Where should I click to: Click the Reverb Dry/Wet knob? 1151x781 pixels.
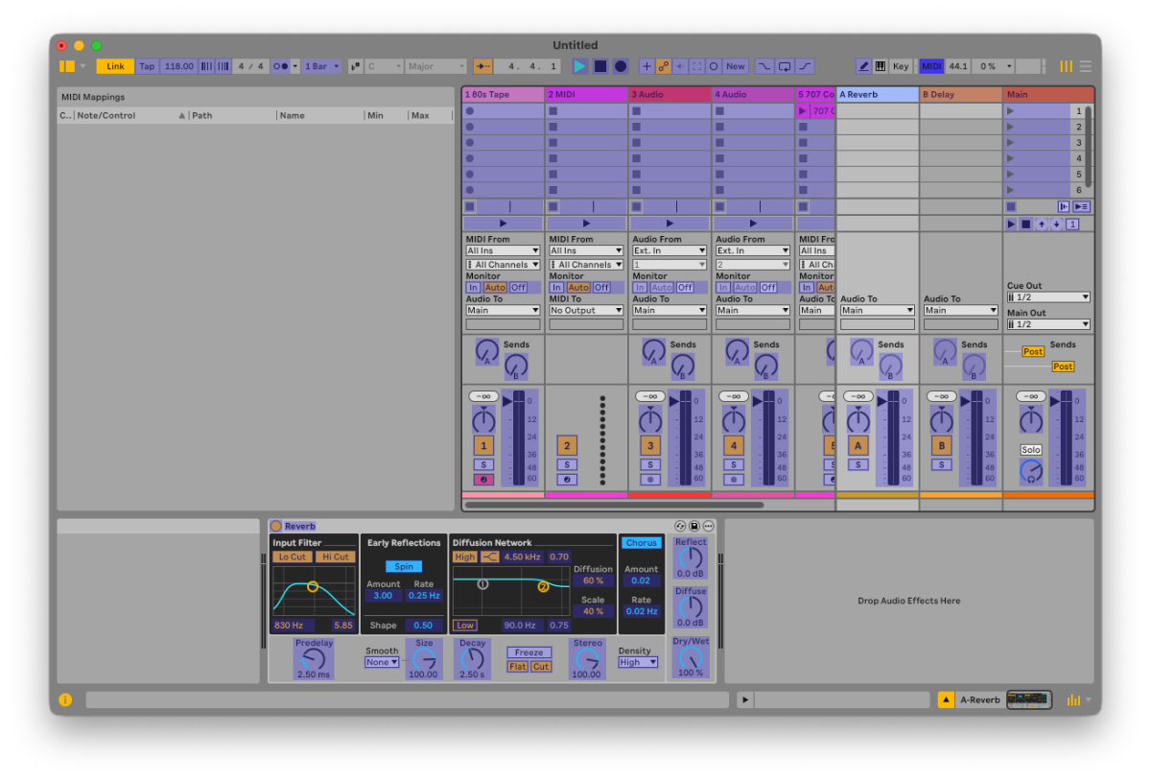coord(691,658)
